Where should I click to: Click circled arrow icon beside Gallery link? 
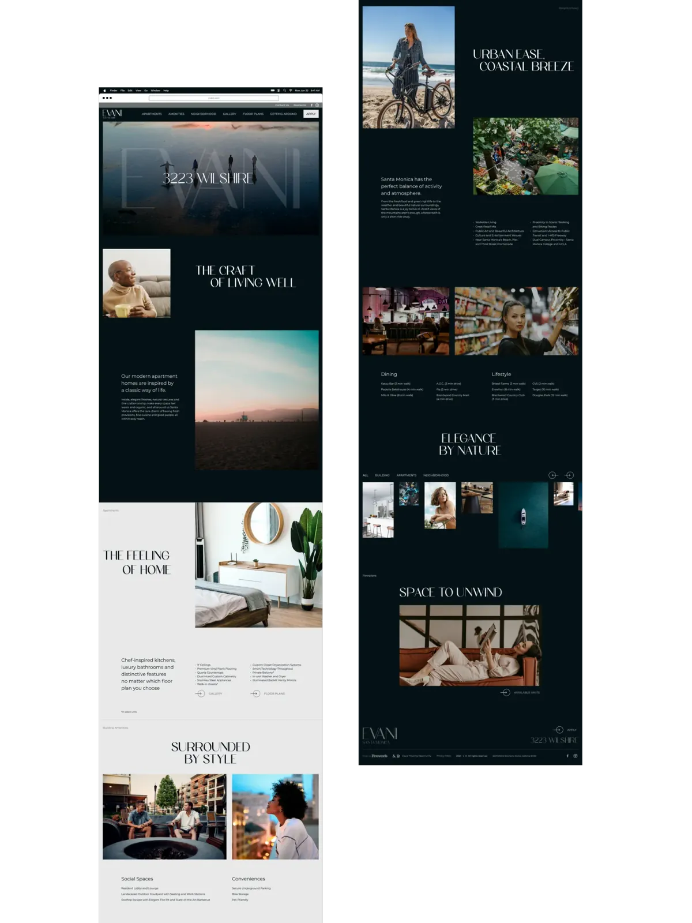click(x=200, y=693)
